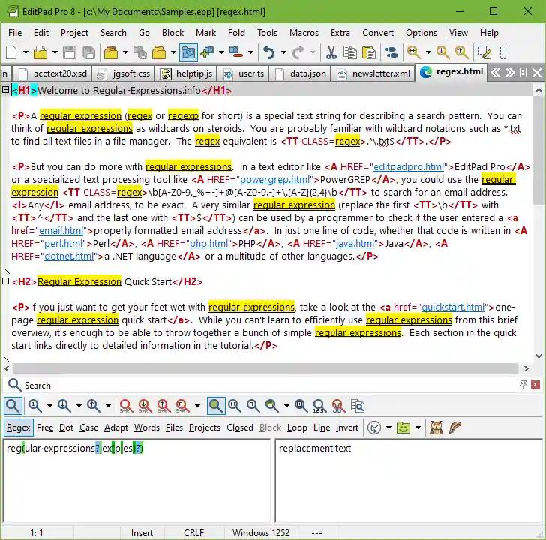Click the RegexBuddy owl icon

click(436, 427)
